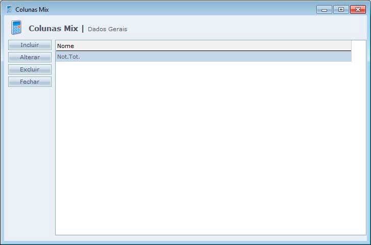The image size is (371, 245).
Task: Close the dialog with Fechar button
Action: tap(30, 82)
